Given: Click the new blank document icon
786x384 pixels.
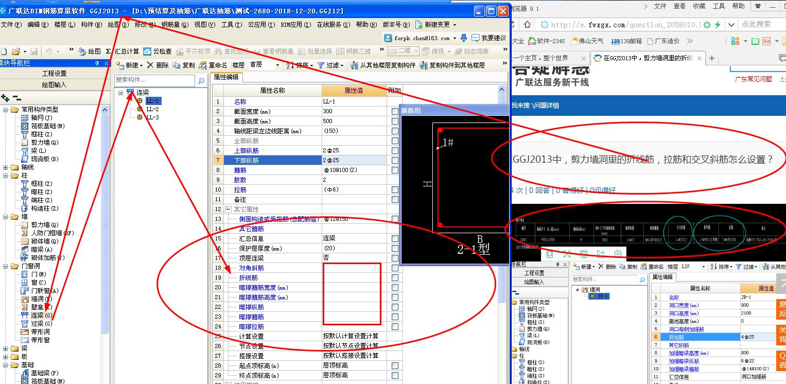Looking at the screenshot, I should point(4,51).
